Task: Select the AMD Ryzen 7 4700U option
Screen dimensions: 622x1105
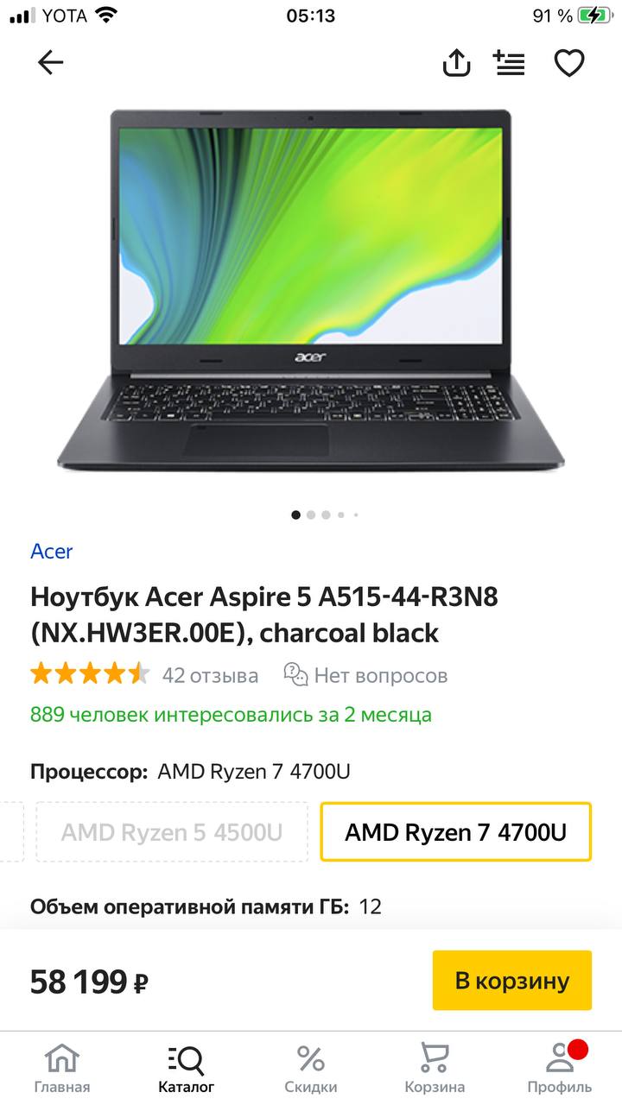Action: click(x=456, y=832)
